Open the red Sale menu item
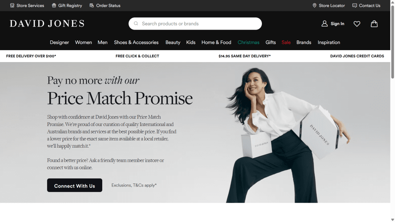Image resolution: width=395 pixels, height=222 pixels. [286, 42]
